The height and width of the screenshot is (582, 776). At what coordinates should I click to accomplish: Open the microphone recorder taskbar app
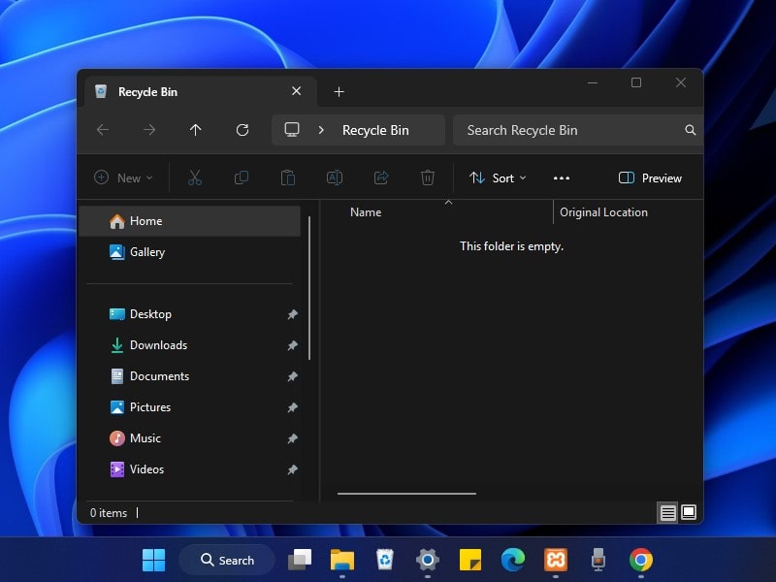tap(598, 560)
